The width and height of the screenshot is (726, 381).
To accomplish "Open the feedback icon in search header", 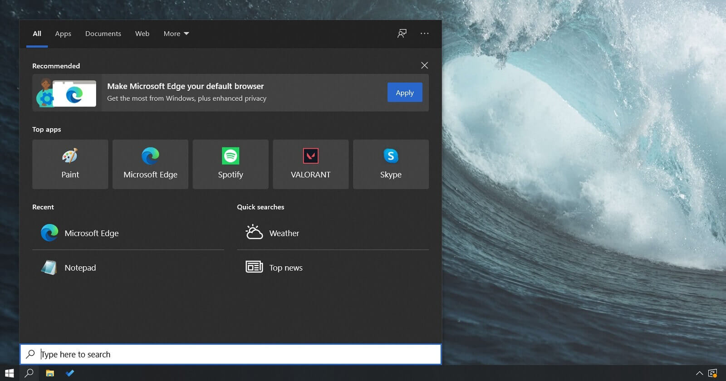I will (x=402, y=34).
